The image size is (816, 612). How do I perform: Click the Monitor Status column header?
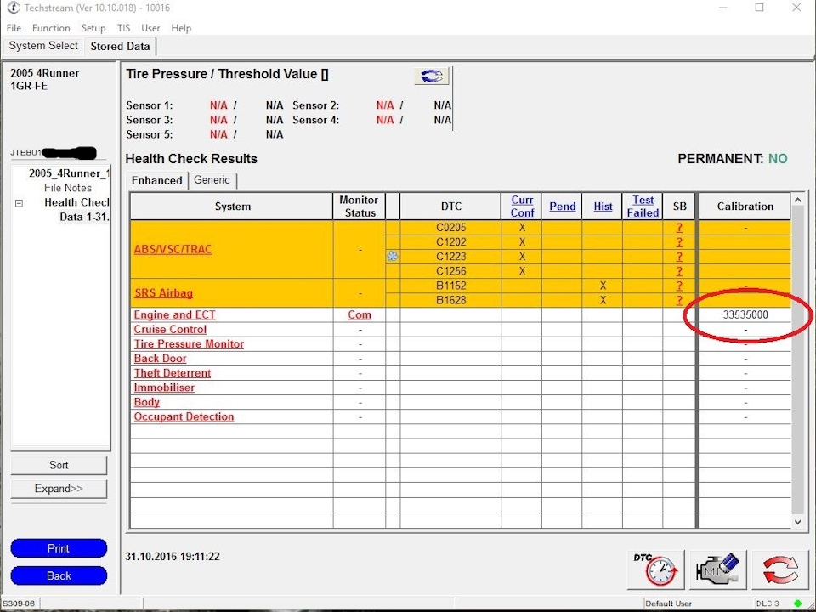360,207
